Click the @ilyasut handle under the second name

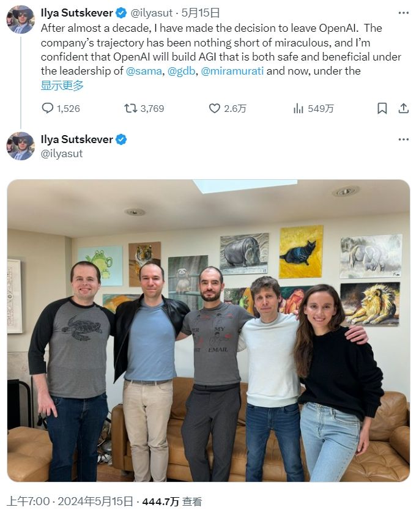point(61,153)
